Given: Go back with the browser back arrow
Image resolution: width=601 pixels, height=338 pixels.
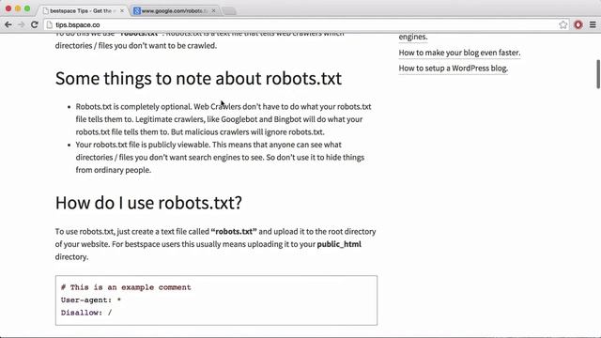Looking at the screenshot, I should click(8, 24).
